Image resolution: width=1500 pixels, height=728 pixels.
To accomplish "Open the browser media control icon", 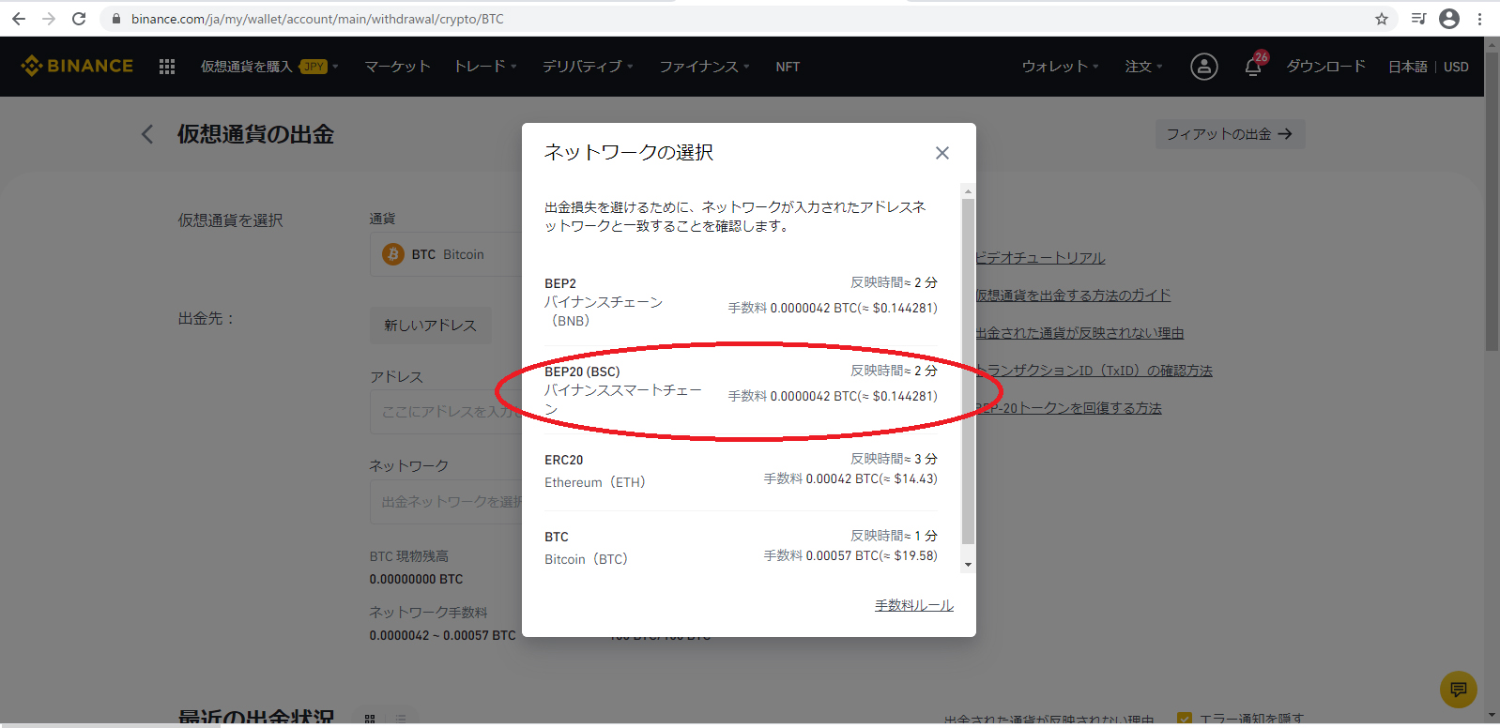I will click(x=1418, y=19).
